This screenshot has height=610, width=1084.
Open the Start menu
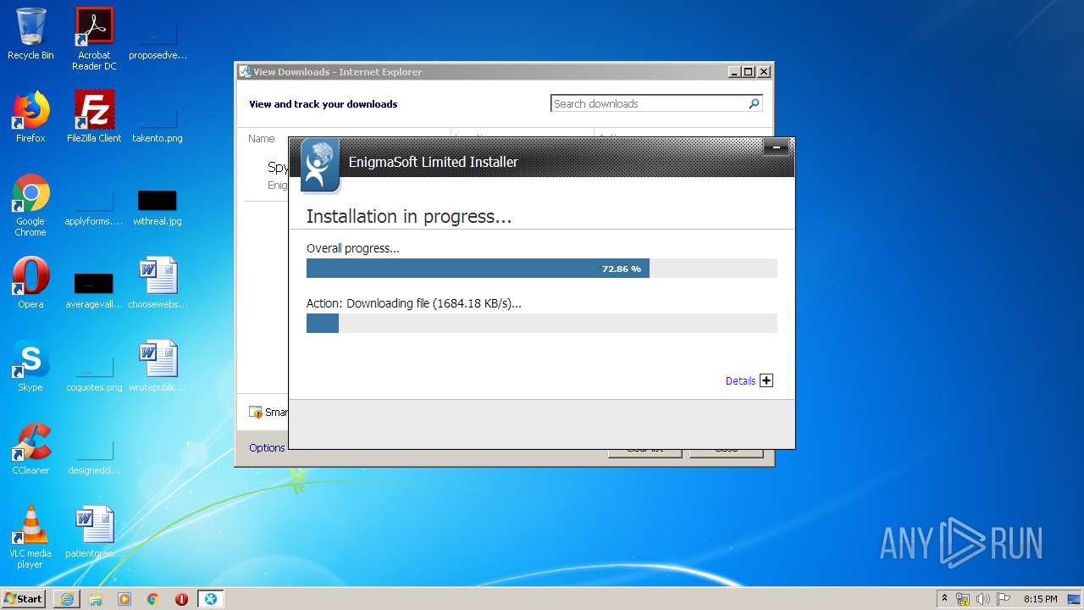coord(24,599)
